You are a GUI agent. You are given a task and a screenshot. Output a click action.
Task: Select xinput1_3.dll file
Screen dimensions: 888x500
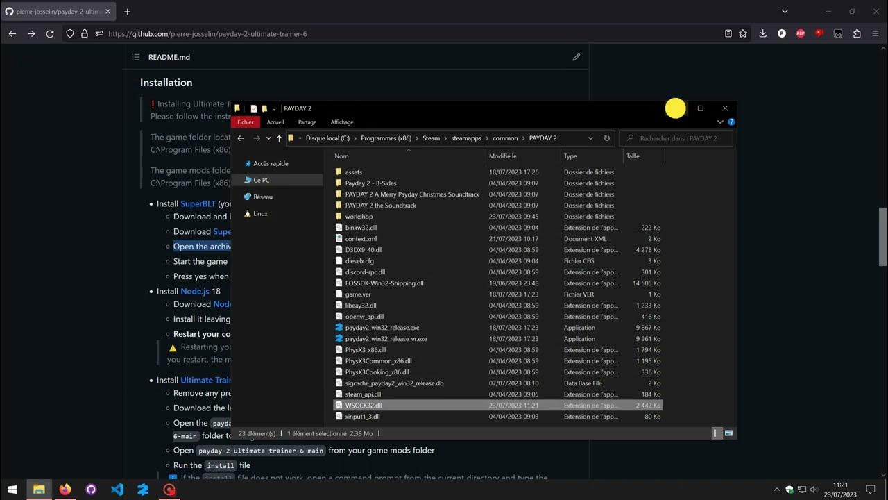362,417
